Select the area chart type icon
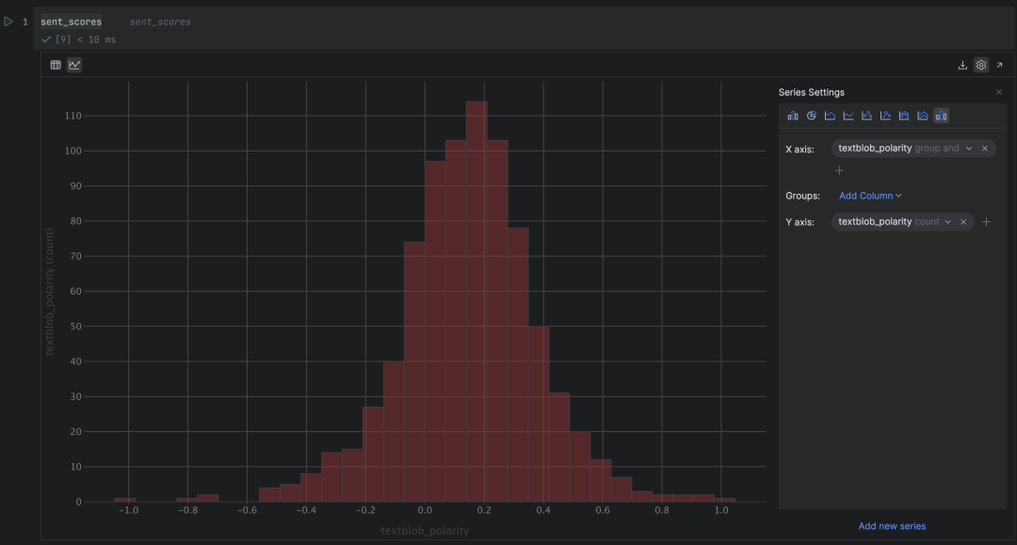This screenshot has height=545, width=1017. tap(830, 116)
